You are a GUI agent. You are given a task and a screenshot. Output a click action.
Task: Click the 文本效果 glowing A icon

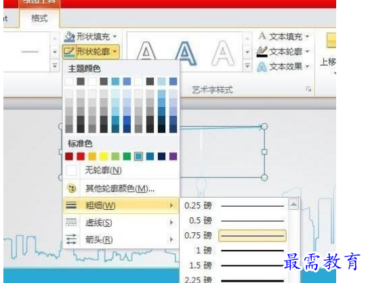coord(262,67)
